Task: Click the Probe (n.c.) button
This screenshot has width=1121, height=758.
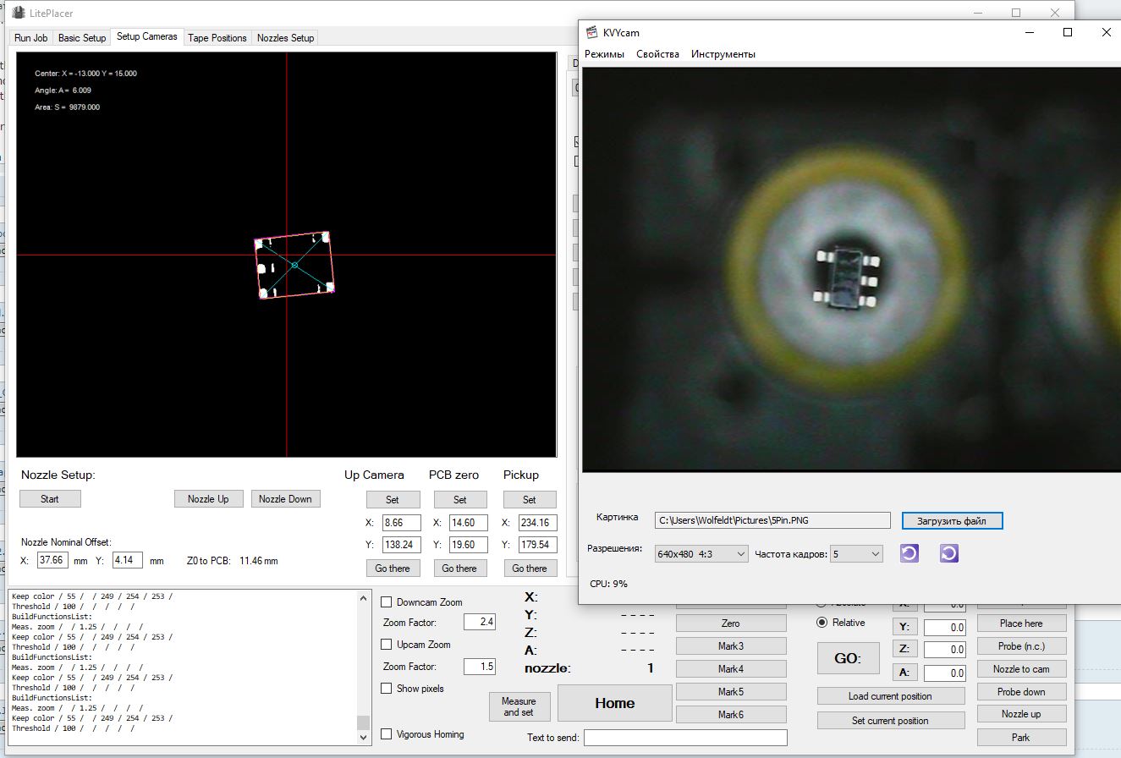Action: point(1021,646)
